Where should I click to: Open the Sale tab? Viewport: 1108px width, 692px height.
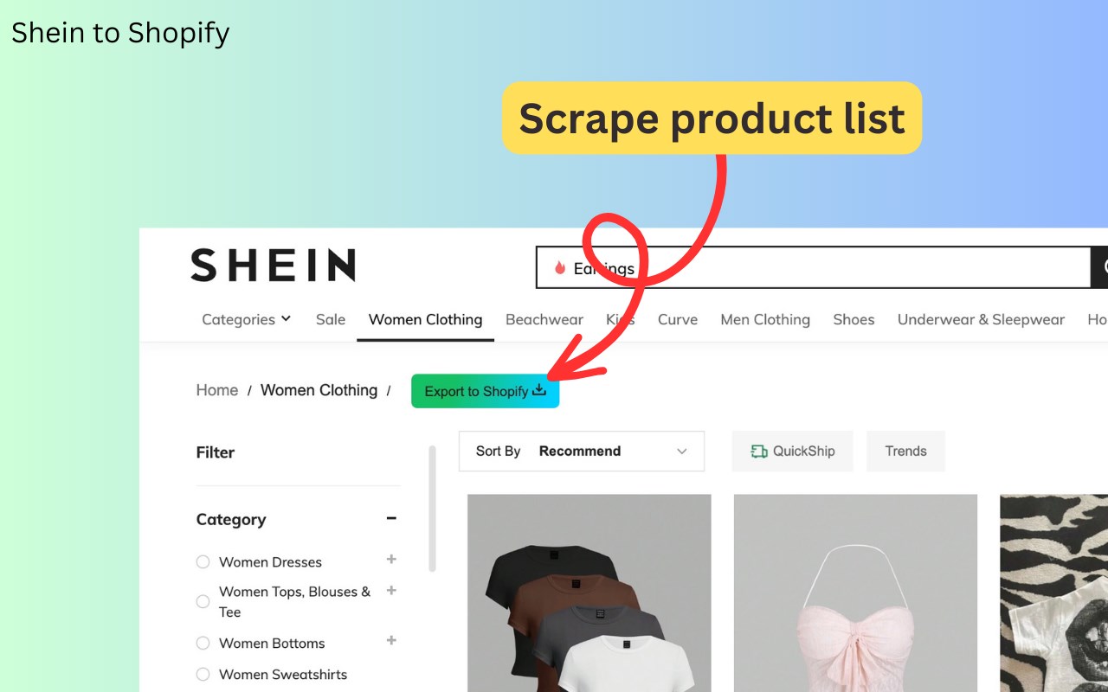pyautogui.click(x=331, y=319)
